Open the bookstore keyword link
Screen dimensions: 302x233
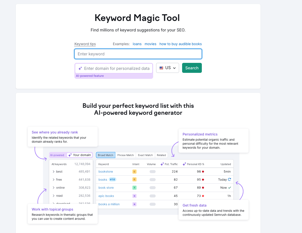tap(106, 172)
